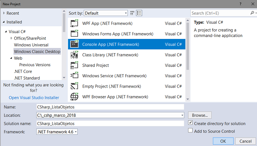Click 'Empty Project (.NET Framework)' text
257x146 pixels.
click(x=111, y=86)
